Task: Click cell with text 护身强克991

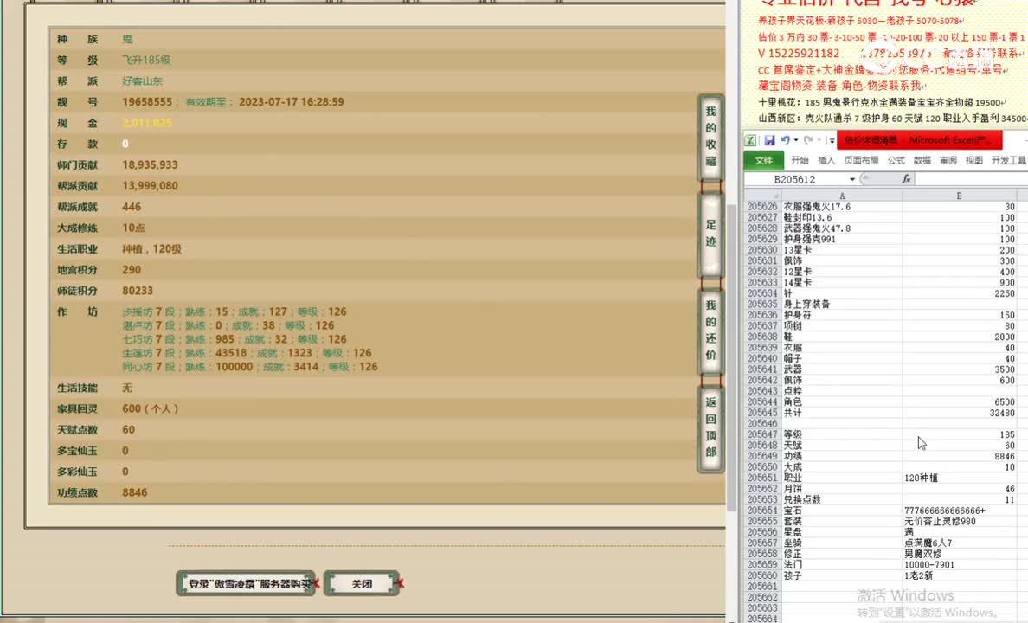Action: pyautogui.click(x=842, y=240)
